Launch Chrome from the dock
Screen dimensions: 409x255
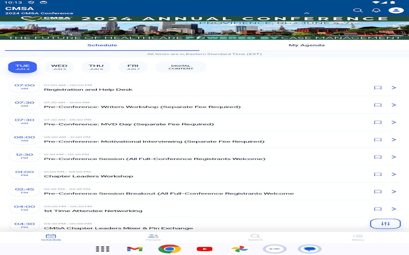pyautogui.click(x=169, y=249)
